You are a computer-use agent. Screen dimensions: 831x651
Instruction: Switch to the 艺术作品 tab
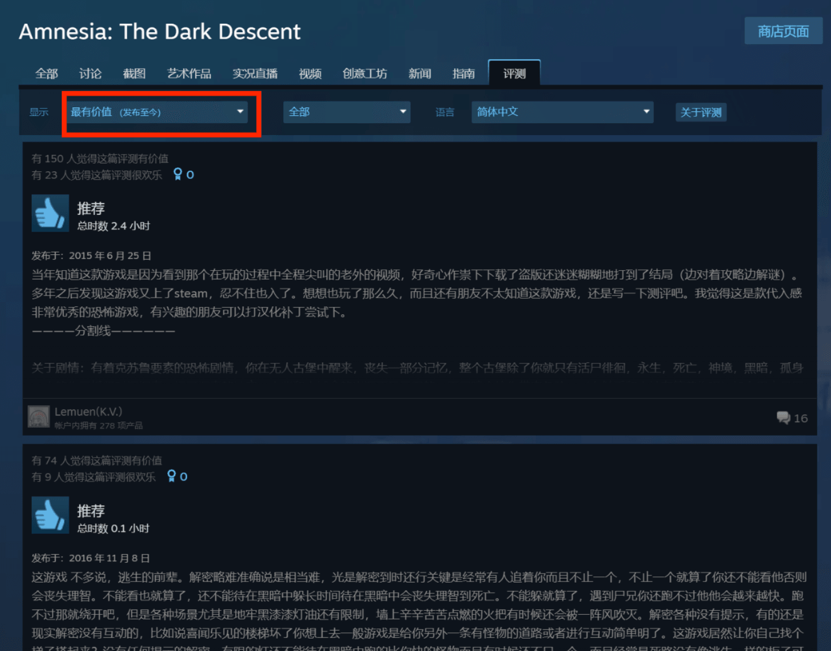coord(189,73)
